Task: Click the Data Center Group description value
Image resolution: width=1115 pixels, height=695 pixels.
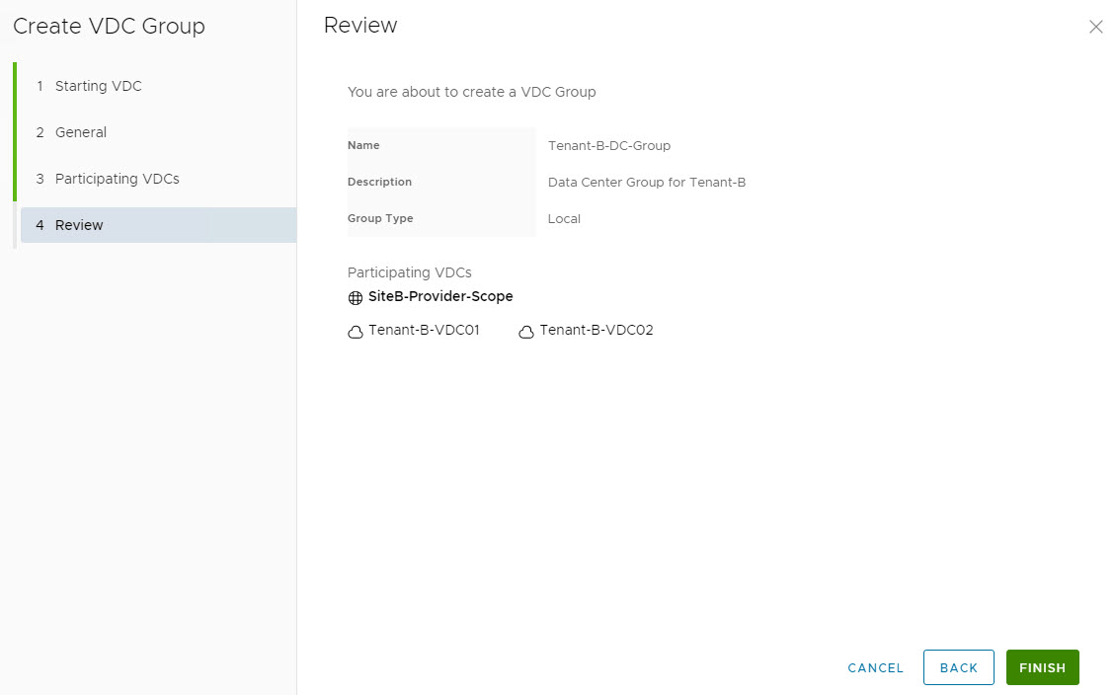Action: [x=647, y=182]
